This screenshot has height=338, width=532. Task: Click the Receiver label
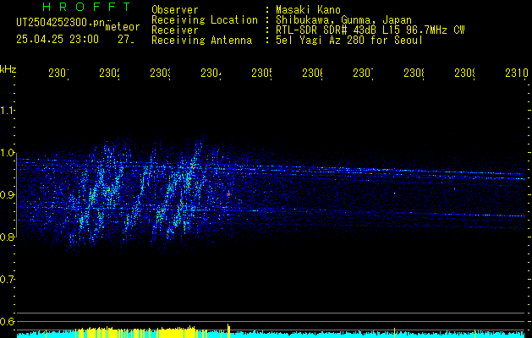(175, 30)
